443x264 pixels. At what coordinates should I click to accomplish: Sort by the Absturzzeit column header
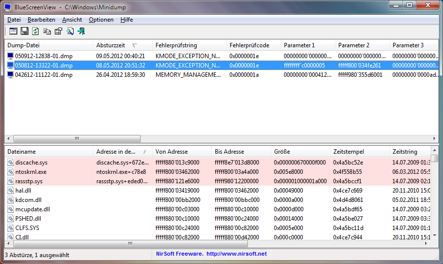click(x=122, y=45)
